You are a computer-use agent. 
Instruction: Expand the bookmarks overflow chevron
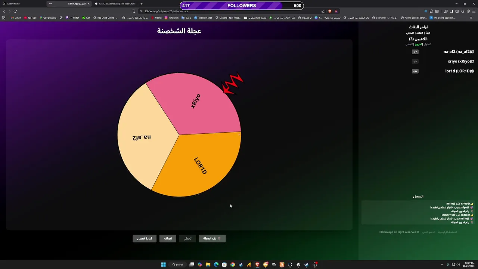click(471, 18)
